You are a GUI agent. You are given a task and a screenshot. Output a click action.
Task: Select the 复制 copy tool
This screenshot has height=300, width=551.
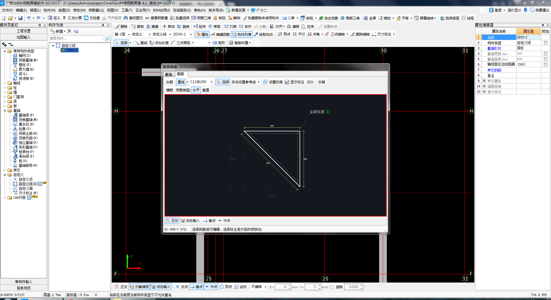(x=137, y=26)
